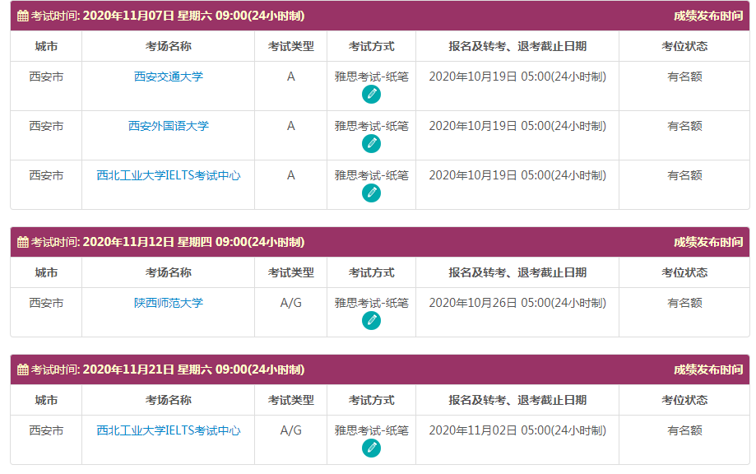Select the 有名额 status for 西安外国语大学

[x=684, y=126]
